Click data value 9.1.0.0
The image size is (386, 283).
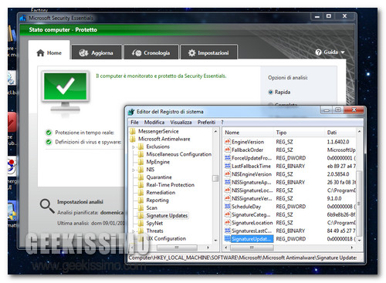click(x=334, y=198)
